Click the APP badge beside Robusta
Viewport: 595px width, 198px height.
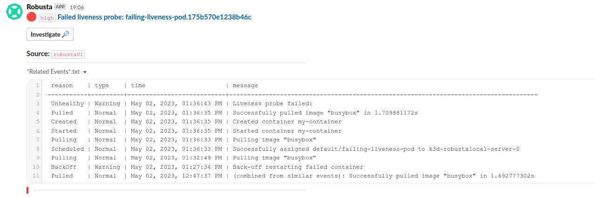(60, 7)
